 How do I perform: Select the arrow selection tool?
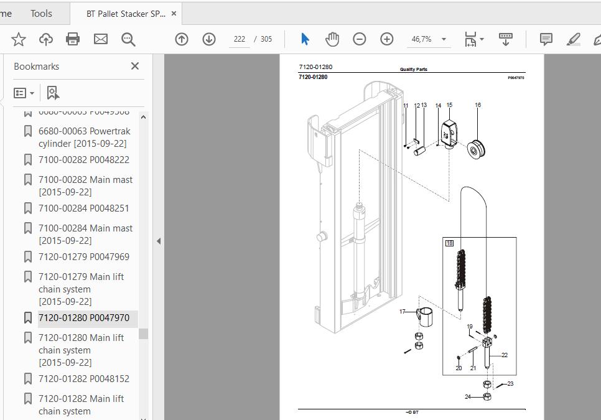coord(305,39)
